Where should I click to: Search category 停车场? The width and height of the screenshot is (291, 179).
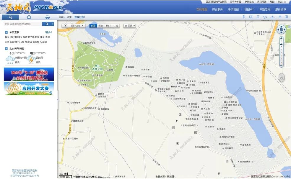point(36,42)
